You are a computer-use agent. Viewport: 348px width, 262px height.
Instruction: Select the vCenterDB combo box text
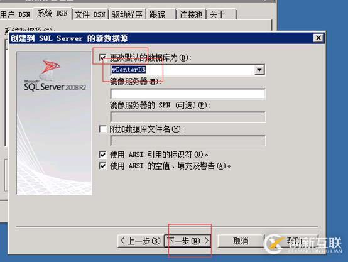[x=129, y=70]
